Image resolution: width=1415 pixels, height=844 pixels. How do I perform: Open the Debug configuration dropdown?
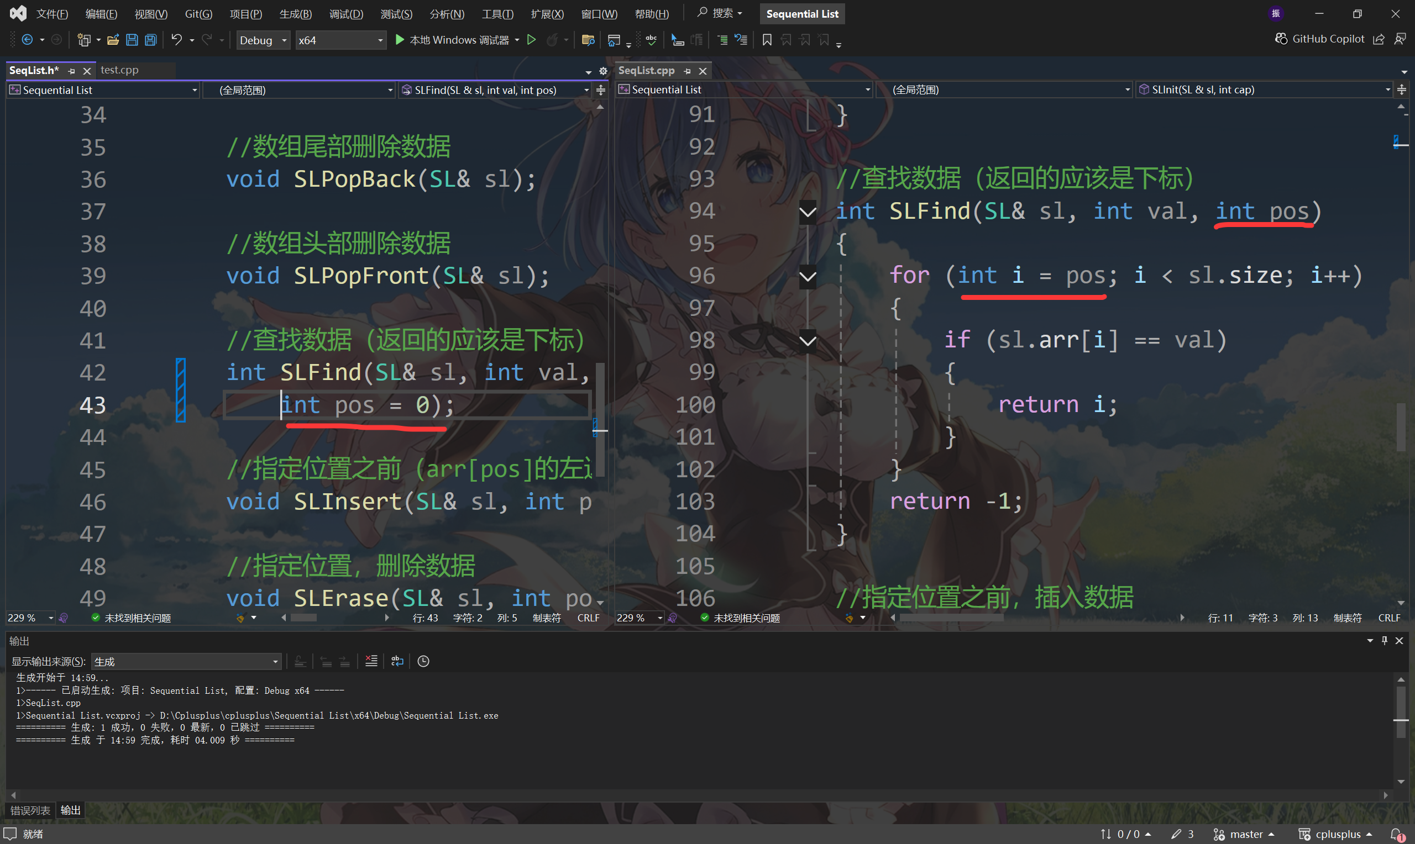263,40
